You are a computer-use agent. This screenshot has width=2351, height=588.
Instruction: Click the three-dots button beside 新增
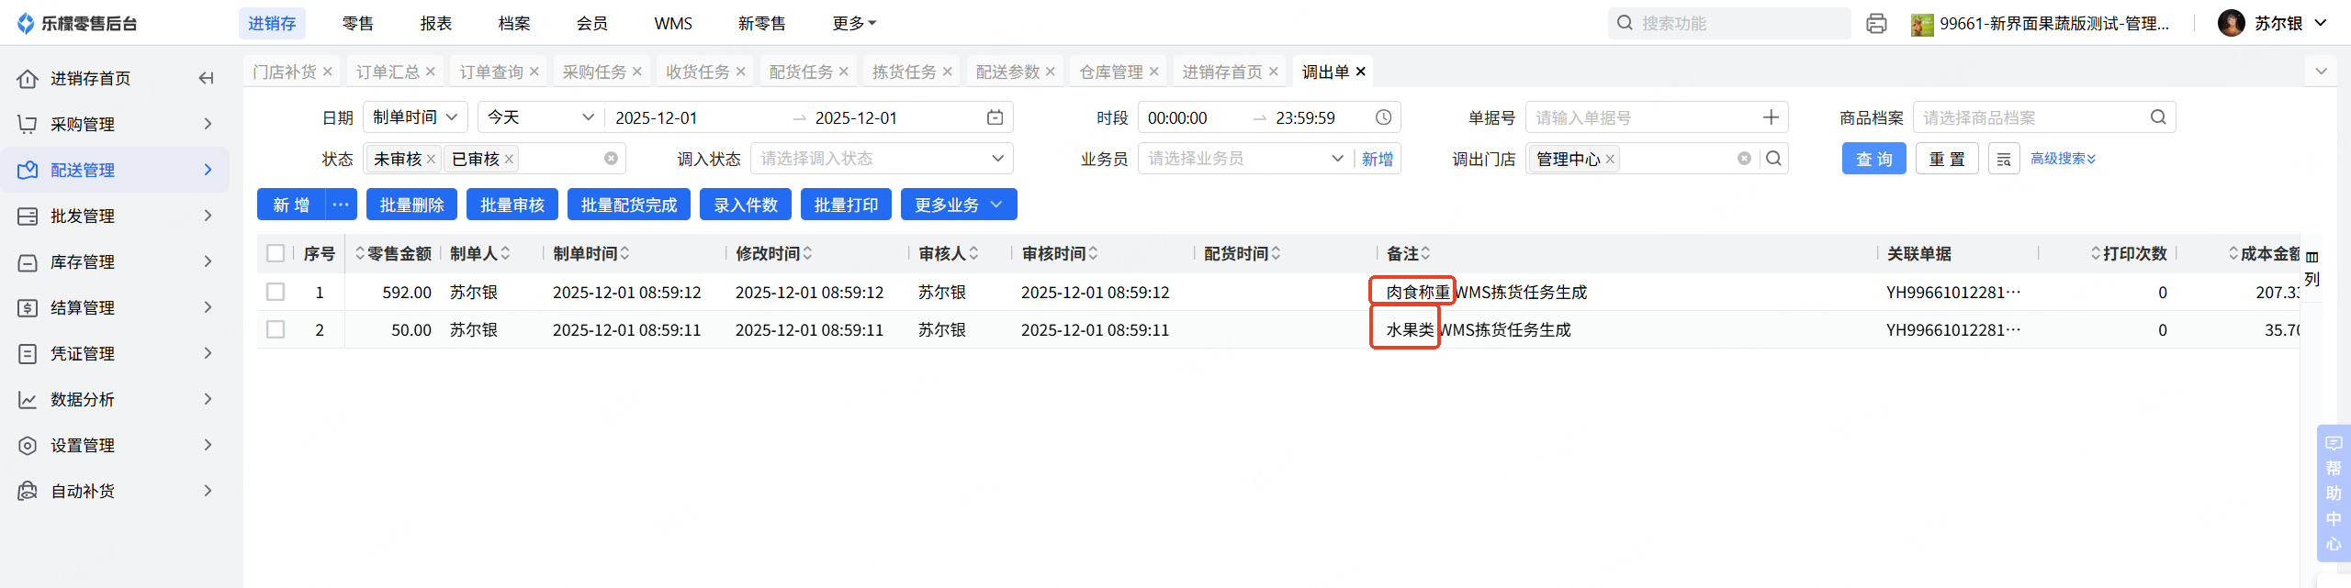[x=341, y=205]
